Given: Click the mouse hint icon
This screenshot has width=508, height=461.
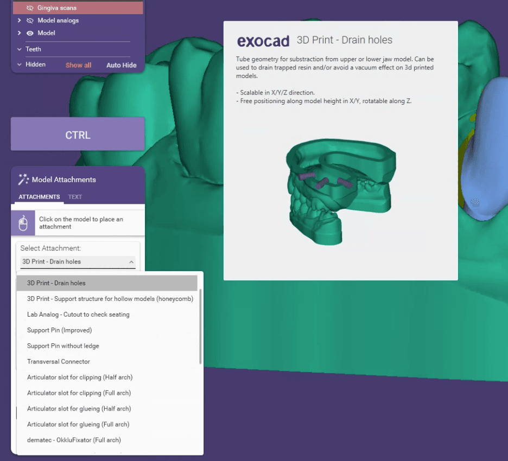Looking at the screenshot, I should coord(23,223).
